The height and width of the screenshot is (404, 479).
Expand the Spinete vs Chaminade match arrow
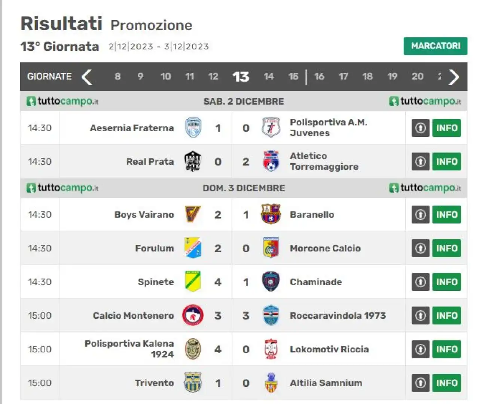[x=420, y=282]
